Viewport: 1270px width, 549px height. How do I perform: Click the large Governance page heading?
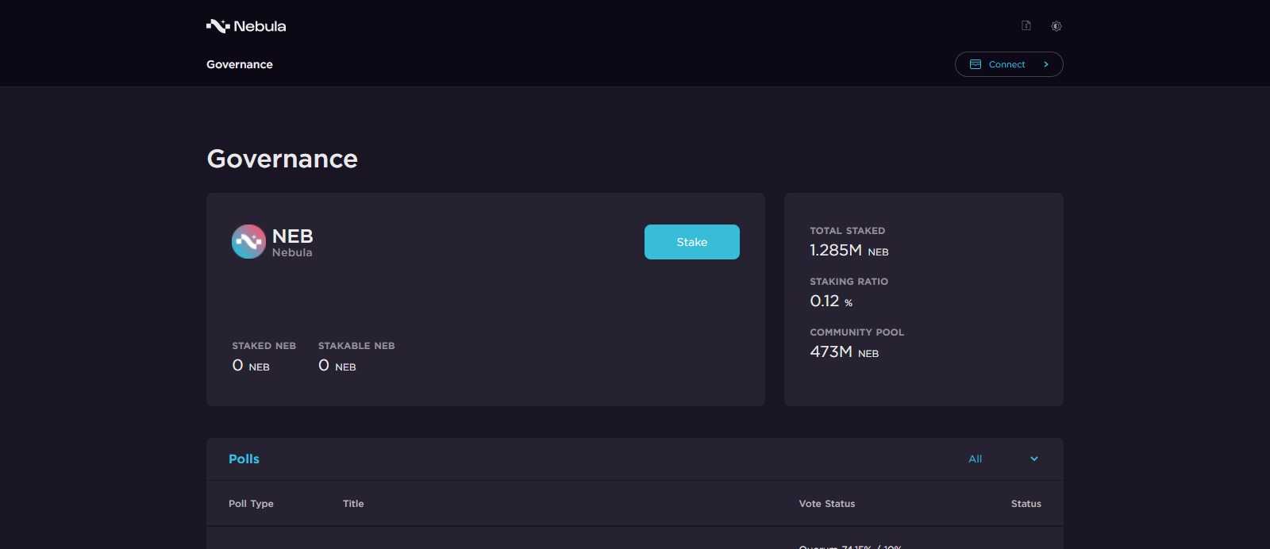coord(283,159)
